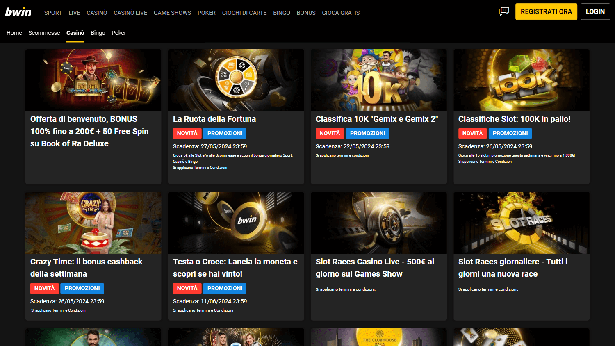Navigate to GAME SHOWS section
615x346 pixels.
(x=172, y=13)
